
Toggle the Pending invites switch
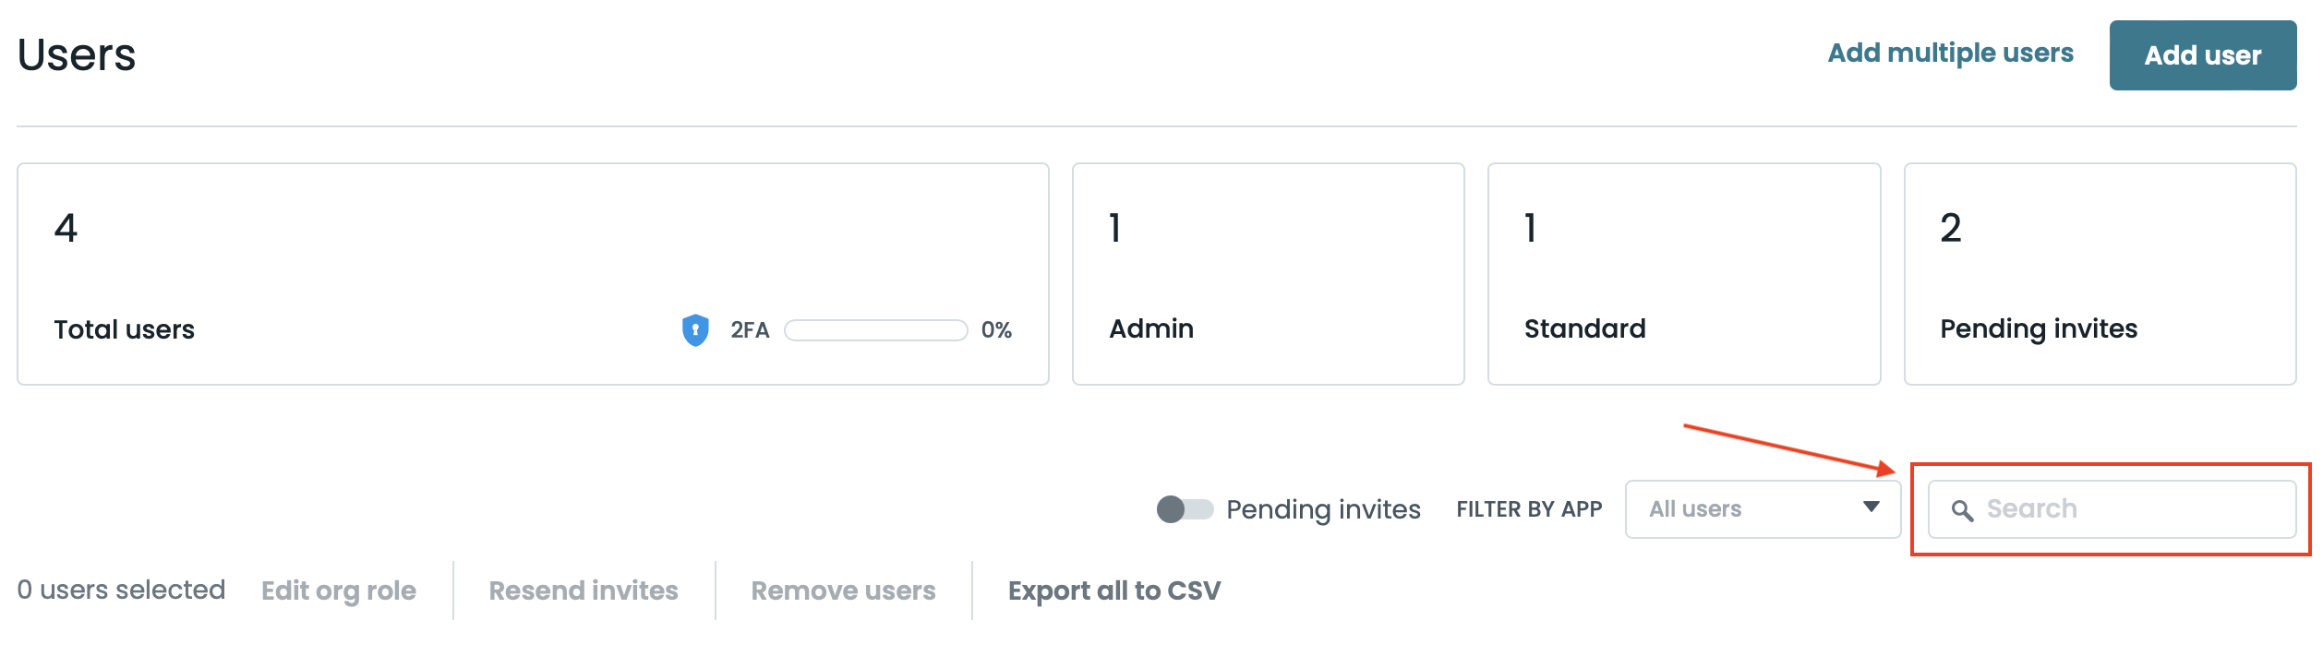point(1185,509)
